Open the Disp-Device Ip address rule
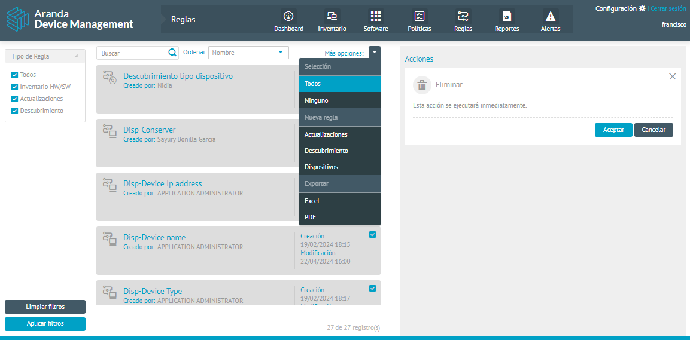The width and height of the screenshot is (690, 340). tap(162, 183)
